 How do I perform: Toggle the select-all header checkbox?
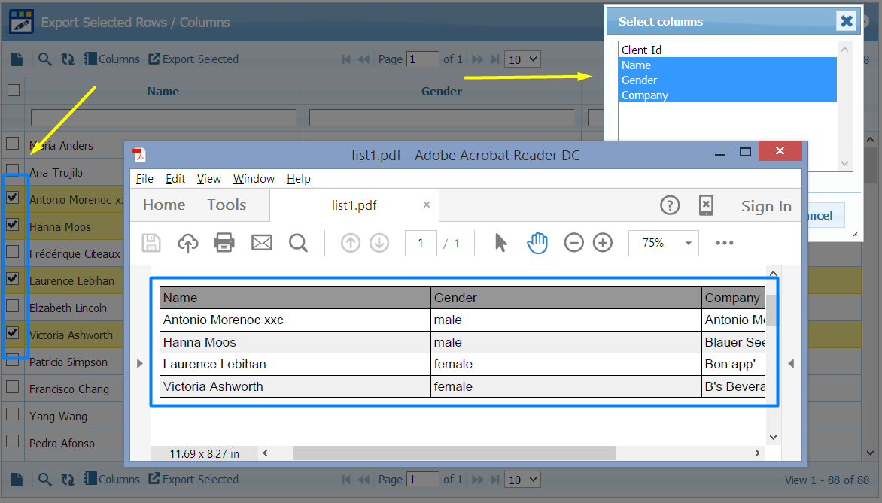click(x=12, y=89)
